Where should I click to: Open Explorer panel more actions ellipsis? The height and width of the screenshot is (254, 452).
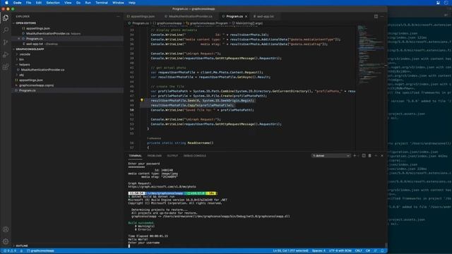tap(118, 16)
